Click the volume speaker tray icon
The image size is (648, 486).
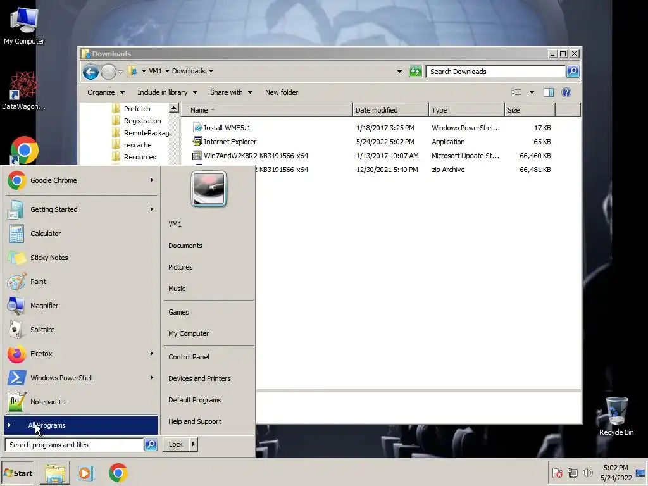tap(587, 472)
